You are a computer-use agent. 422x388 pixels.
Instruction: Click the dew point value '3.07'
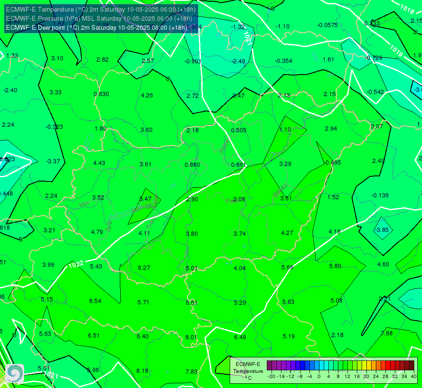[376, 126]
